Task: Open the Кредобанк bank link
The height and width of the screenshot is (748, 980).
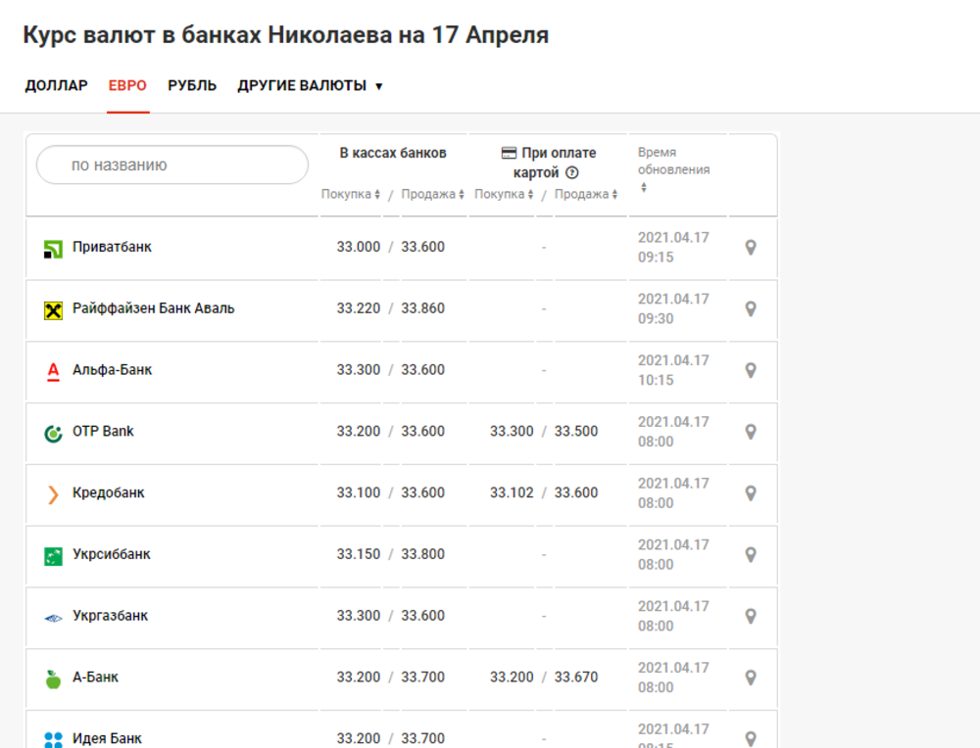Action: [108, 492]
